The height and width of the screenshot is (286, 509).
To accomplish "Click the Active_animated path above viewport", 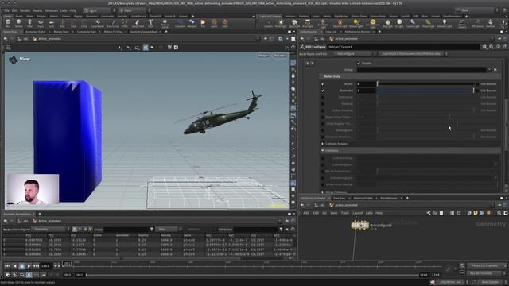I will point(49,39).
